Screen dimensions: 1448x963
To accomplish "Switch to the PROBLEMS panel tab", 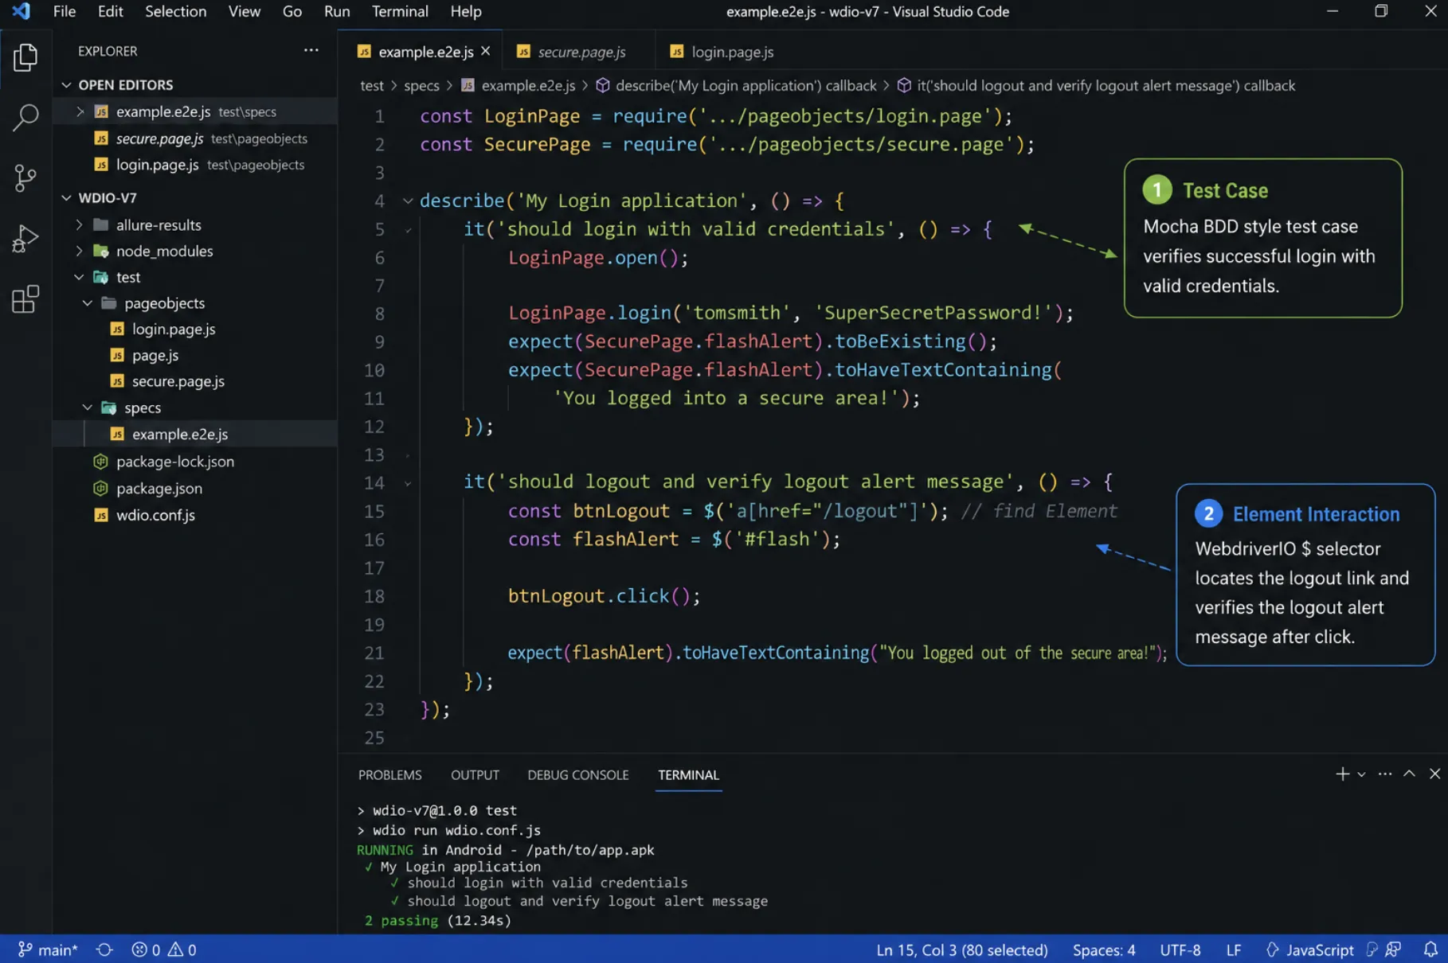I will (x=389, y=774).
